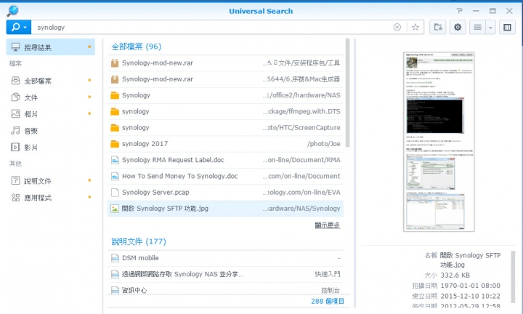523x314 pixels.
Task: Open the search options magnifier dropdown
Action: point(19,27)
